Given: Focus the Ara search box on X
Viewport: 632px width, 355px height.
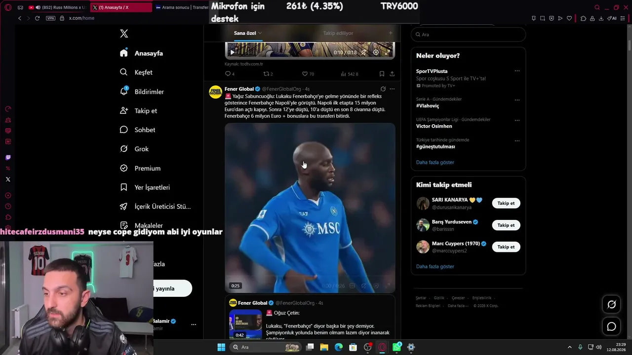Looking at the screenshot, I should (x=468, y=35).
